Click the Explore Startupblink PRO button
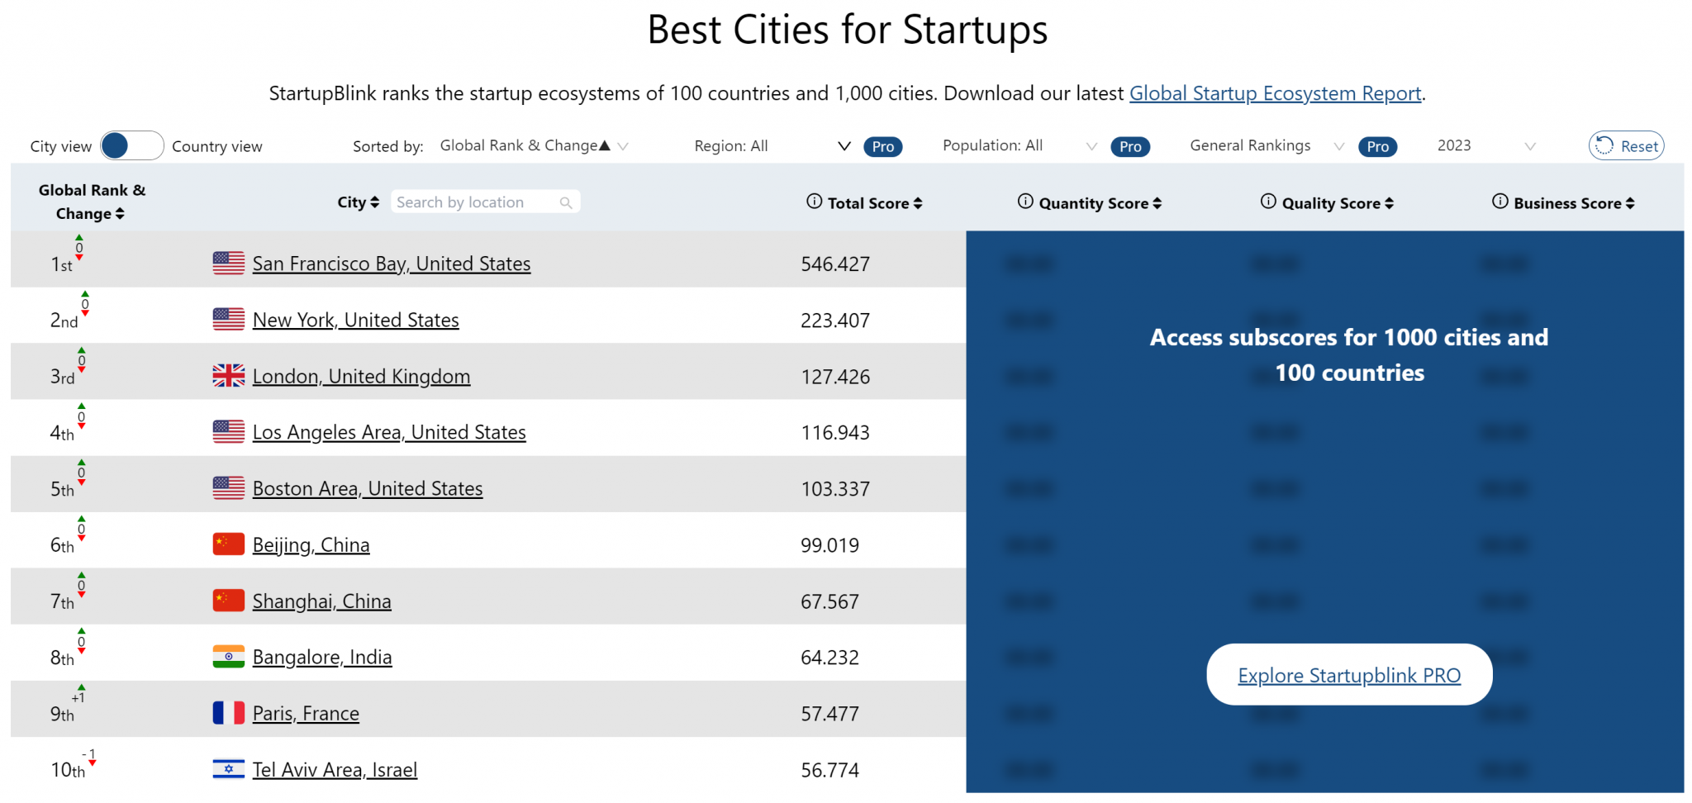This screenshot has width=1692, height=803. point(1348,674)
